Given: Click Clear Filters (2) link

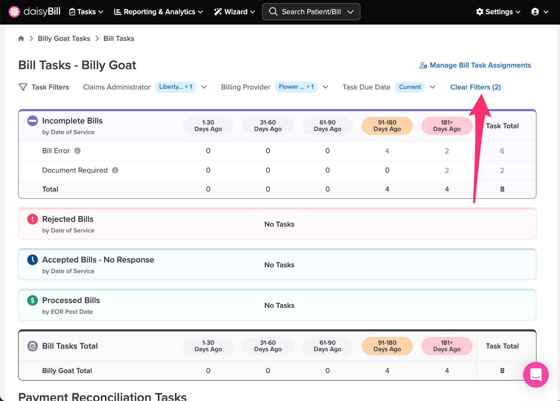Looking at the screenshot, I should pos(475,87).
